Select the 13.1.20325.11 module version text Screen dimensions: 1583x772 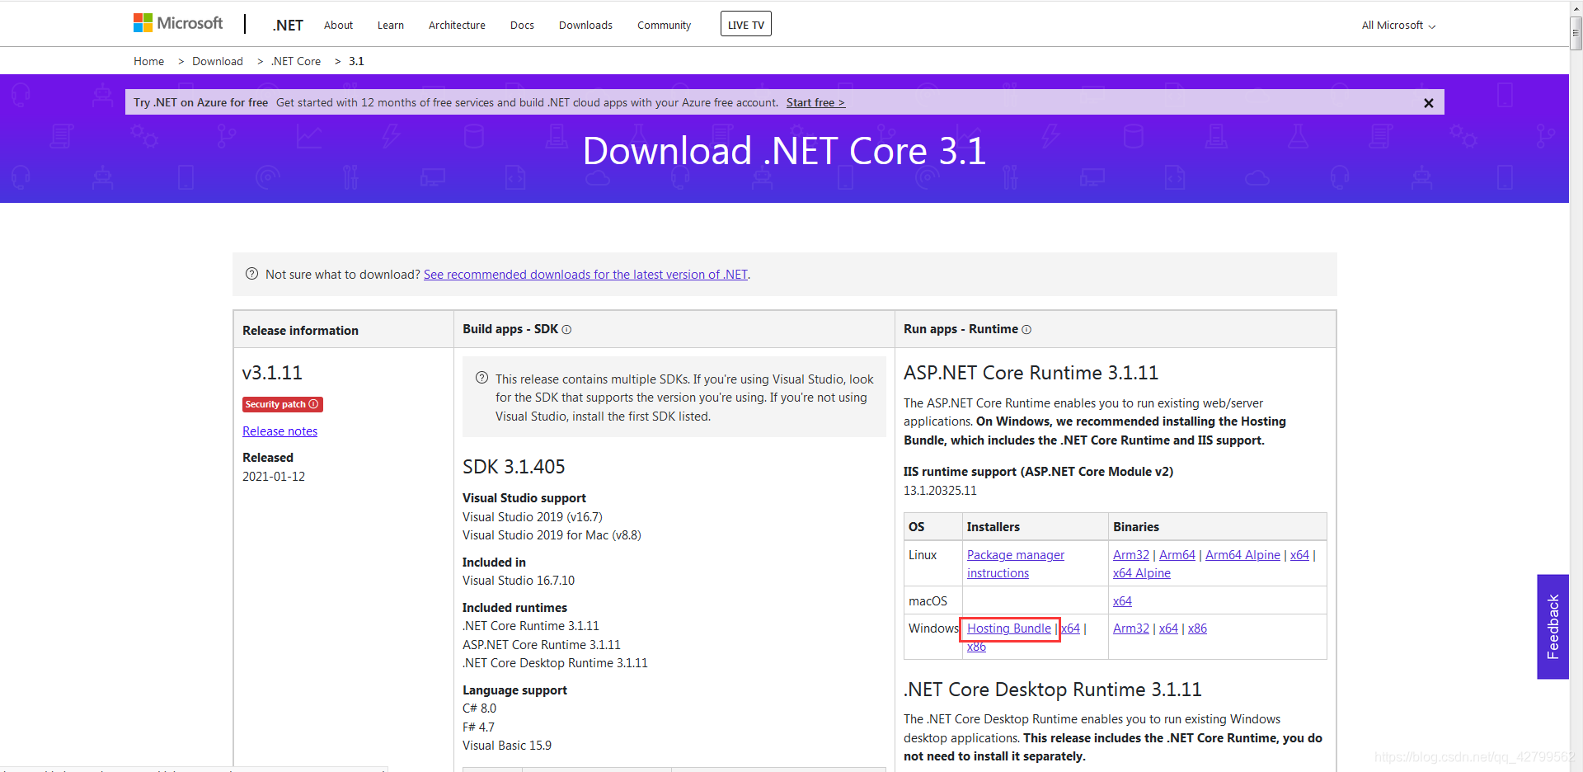pos(940,491)
